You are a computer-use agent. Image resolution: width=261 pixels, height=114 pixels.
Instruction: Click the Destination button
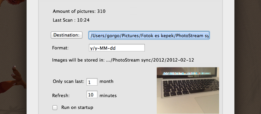click(x=67, y=35)
